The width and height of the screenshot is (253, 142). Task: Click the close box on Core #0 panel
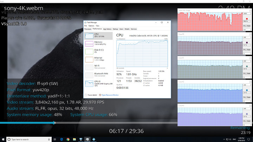click(250, 34)
